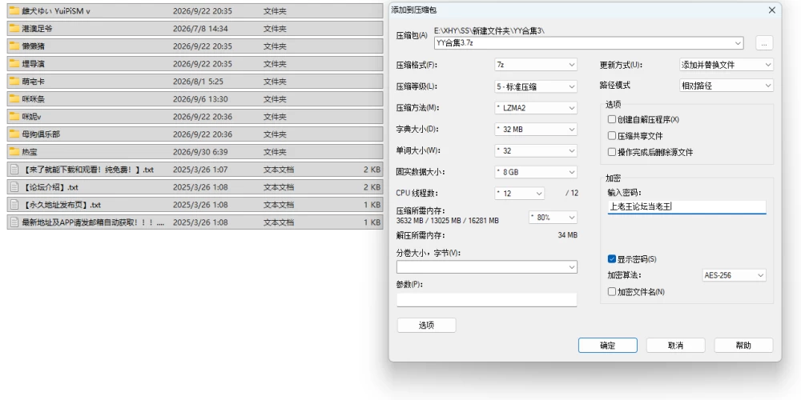Click folder icon of 咪咪条
801x400 pixels.
14,99
